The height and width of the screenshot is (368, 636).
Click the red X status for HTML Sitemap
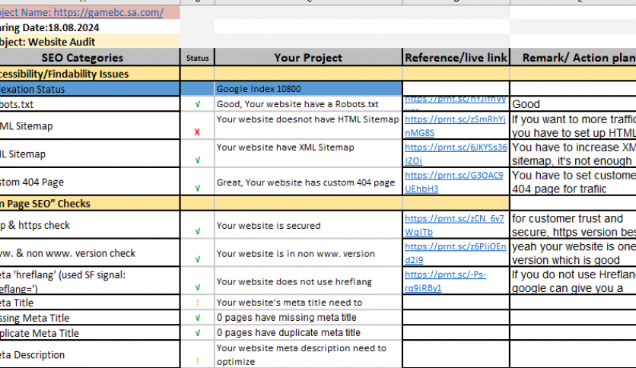tap(197, 132)
